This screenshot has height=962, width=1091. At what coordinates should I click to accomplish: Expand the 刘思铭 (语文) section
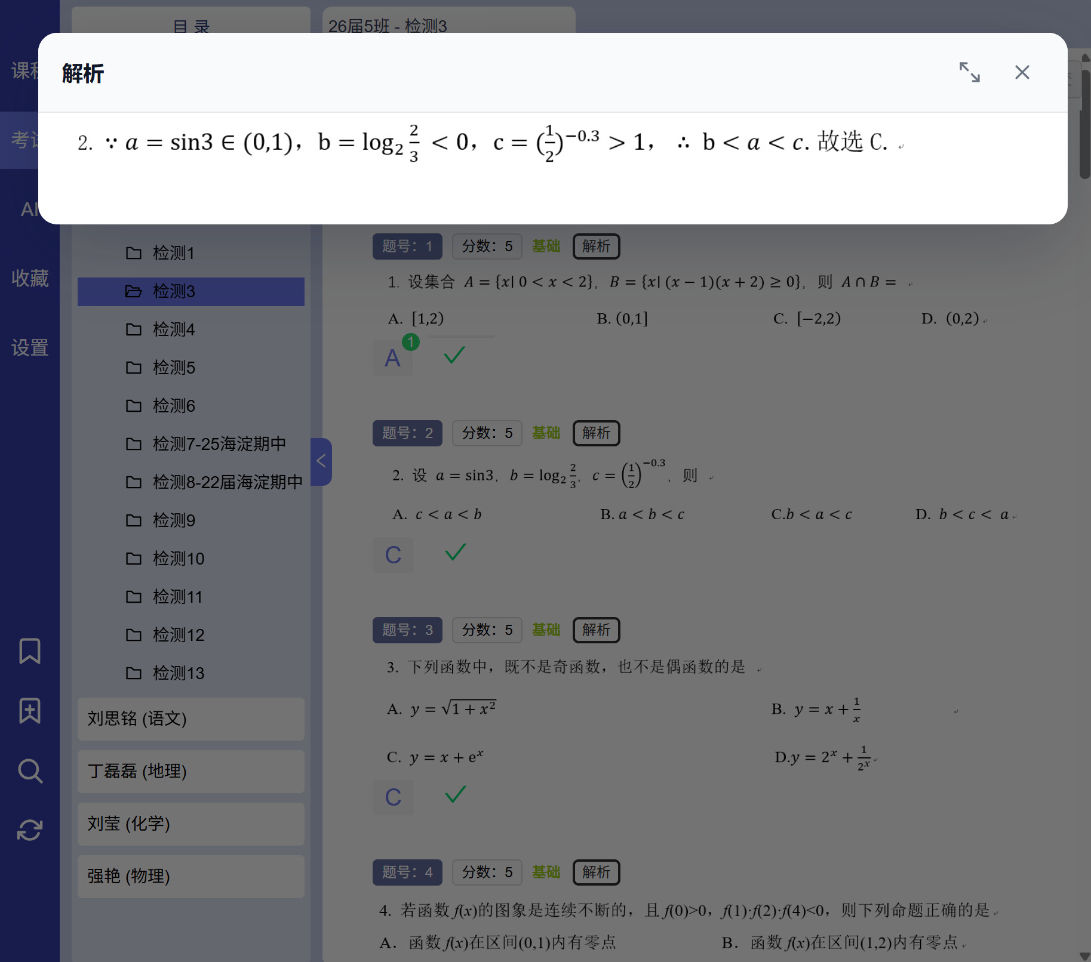coord(190,719)
